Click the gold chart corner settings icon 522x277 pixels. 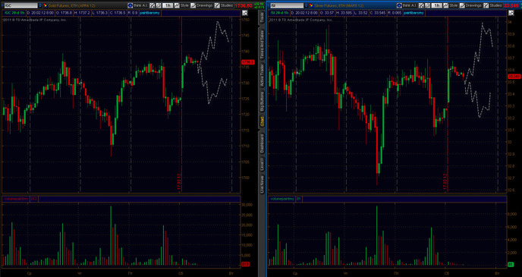(244, 13)
